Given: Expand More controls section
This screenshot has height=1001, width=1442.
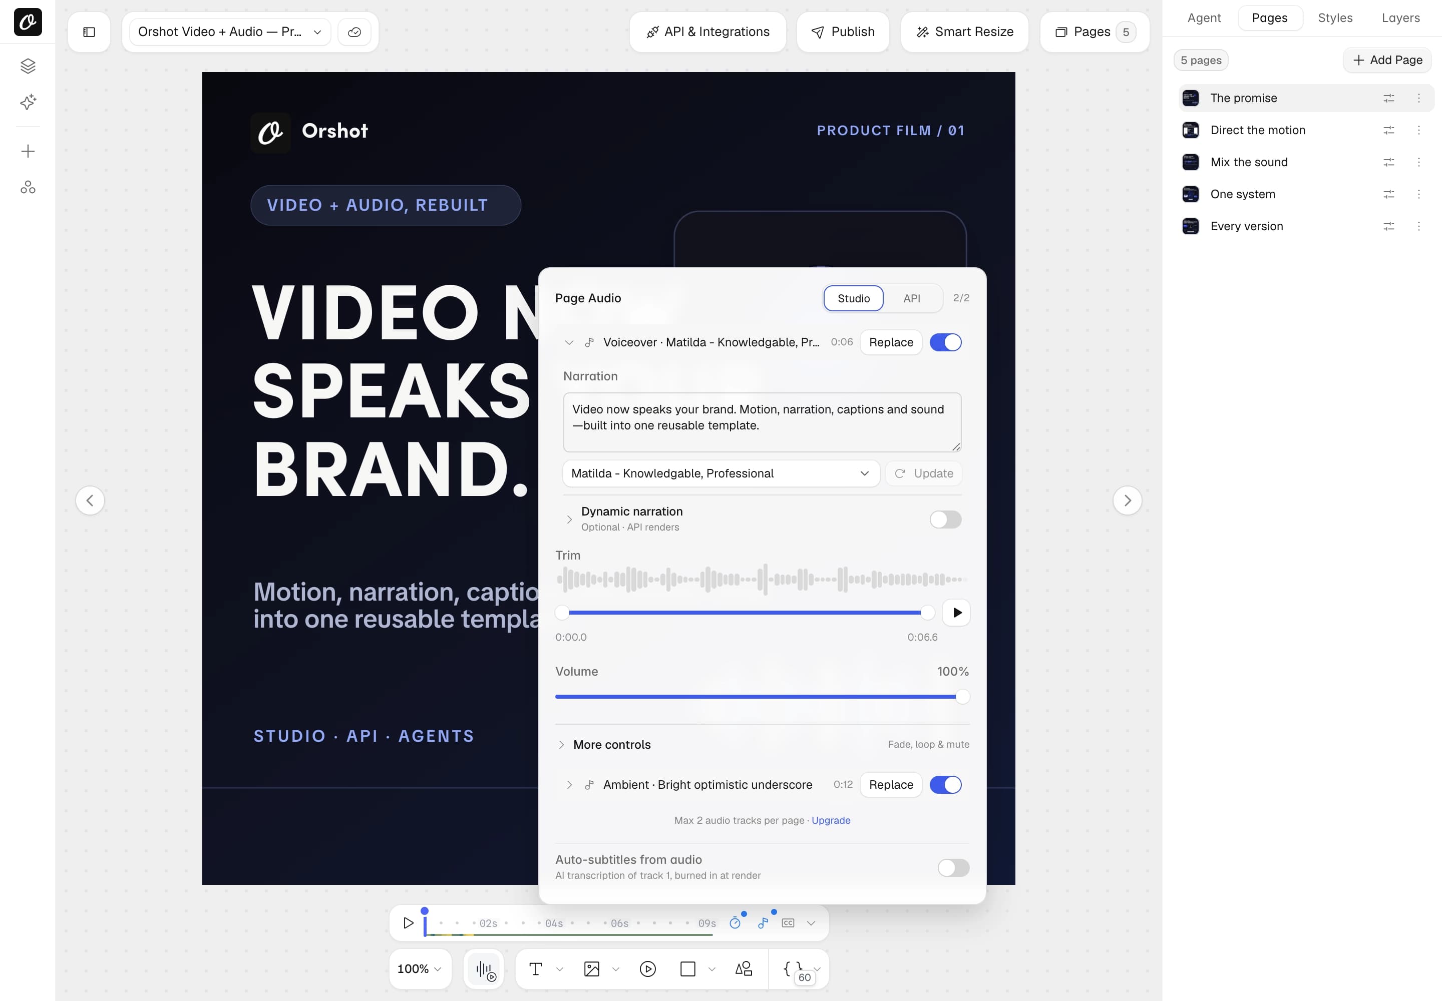Looking at the screenshot, I should [x=562, y=745].
